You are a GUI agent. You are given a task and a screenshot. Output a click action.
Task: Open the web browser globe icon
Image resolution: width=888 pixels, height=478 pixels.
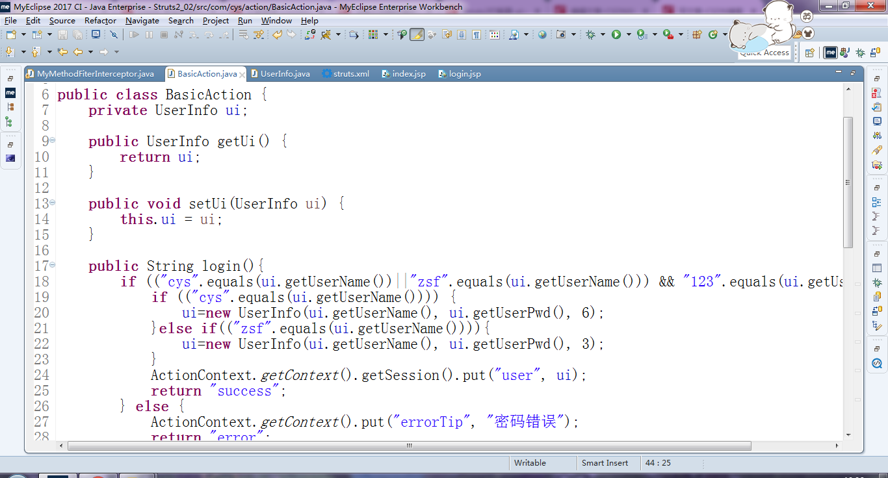(542, 34)
